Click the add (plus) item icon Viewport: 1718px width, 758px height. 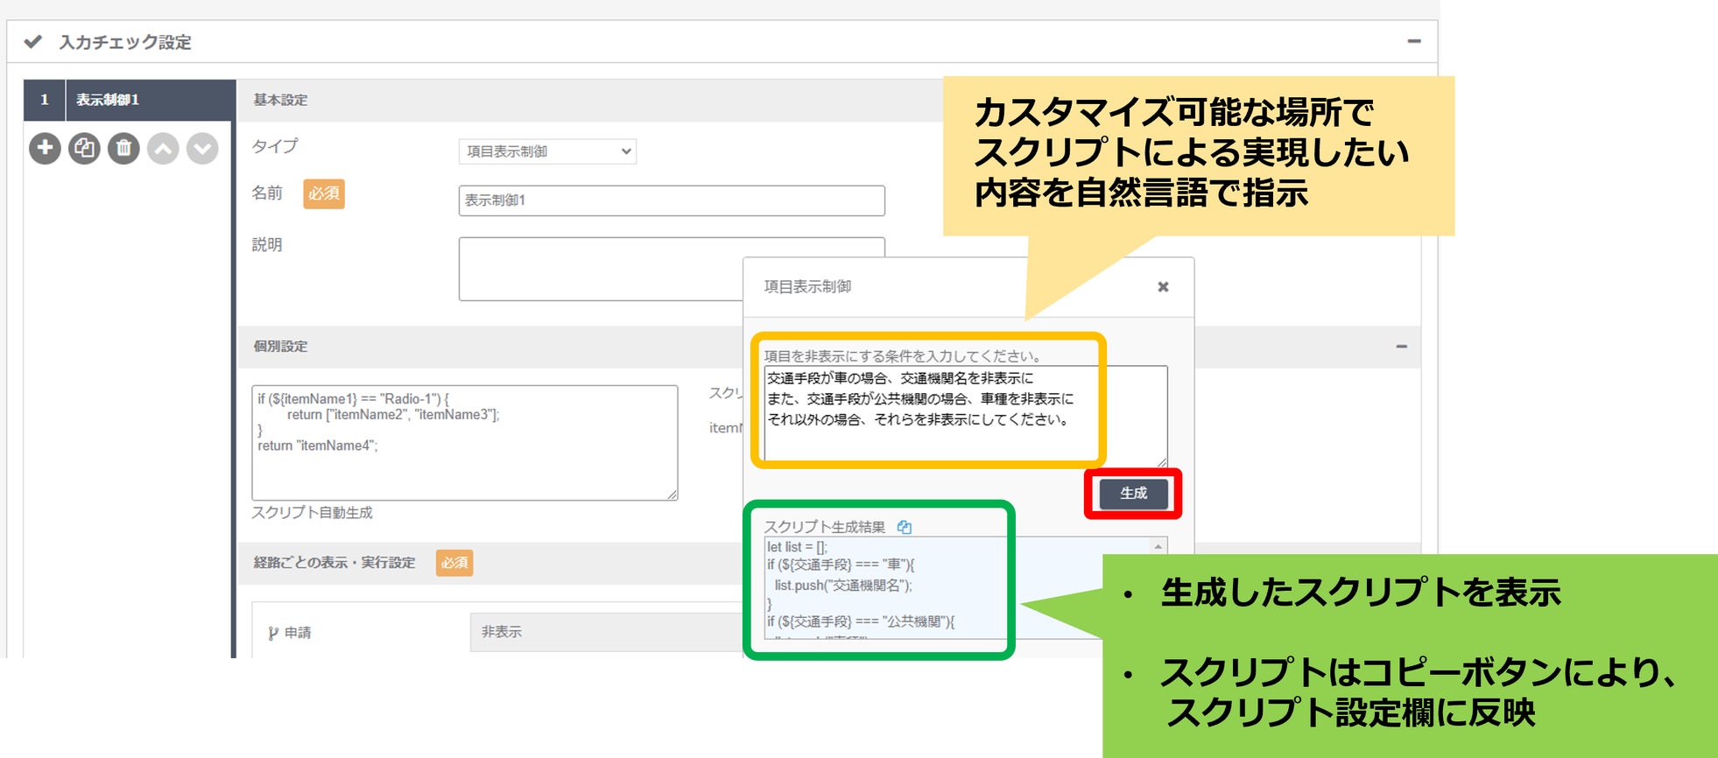(45, 148)
